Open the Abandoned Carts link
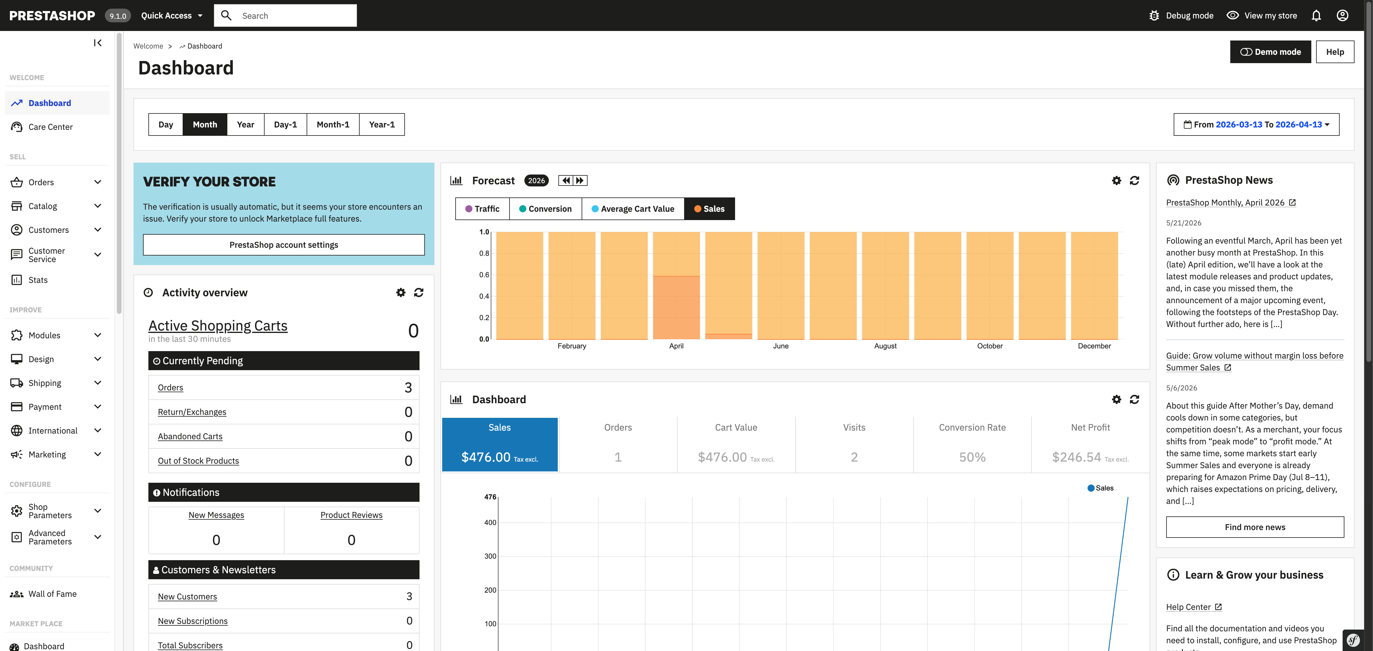1373x651 pixels. tap(190, 436)
